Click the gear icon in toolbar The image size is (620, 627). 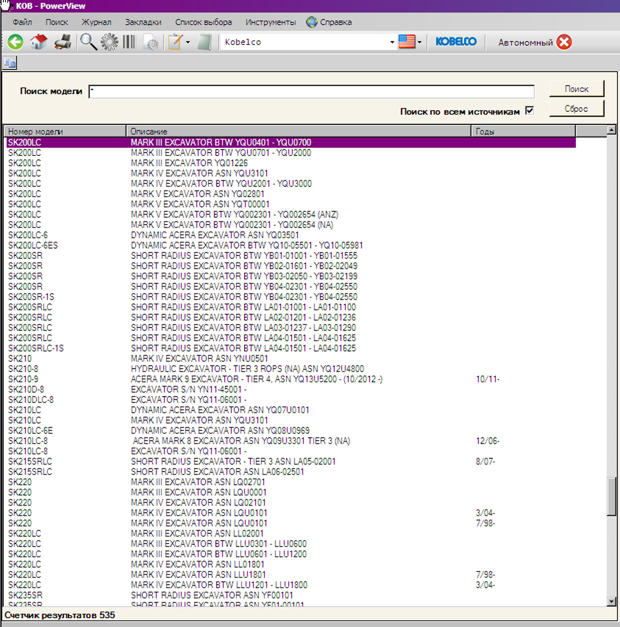tap(109, 42)
